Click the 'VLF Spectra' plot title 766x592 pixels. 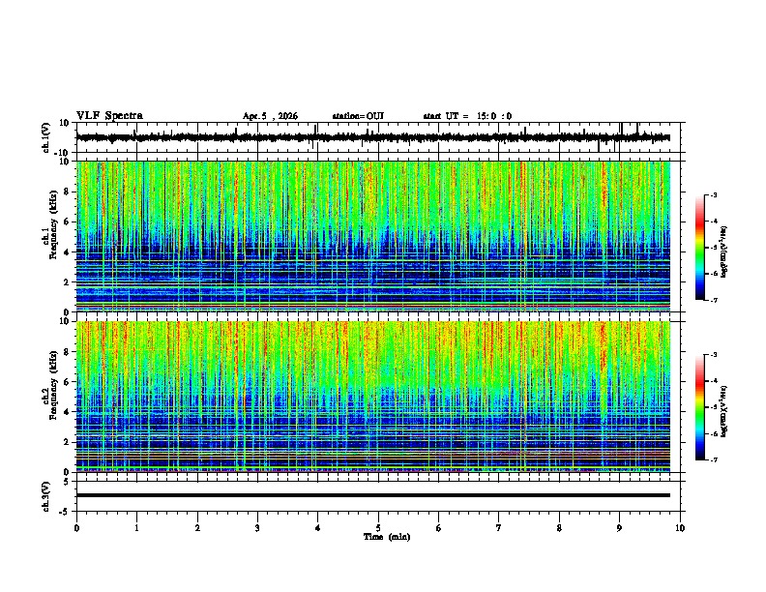click(109, 116)
